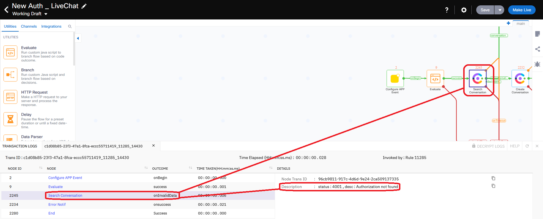This screenshot has height=219, width=543.
Task: Sort by NODE ID column
Action: click(41, 168)
